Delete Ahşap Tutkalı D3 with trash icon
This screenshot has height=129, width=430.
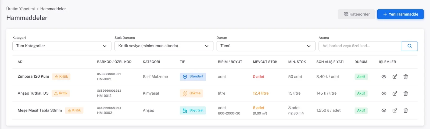coord(406,94)
